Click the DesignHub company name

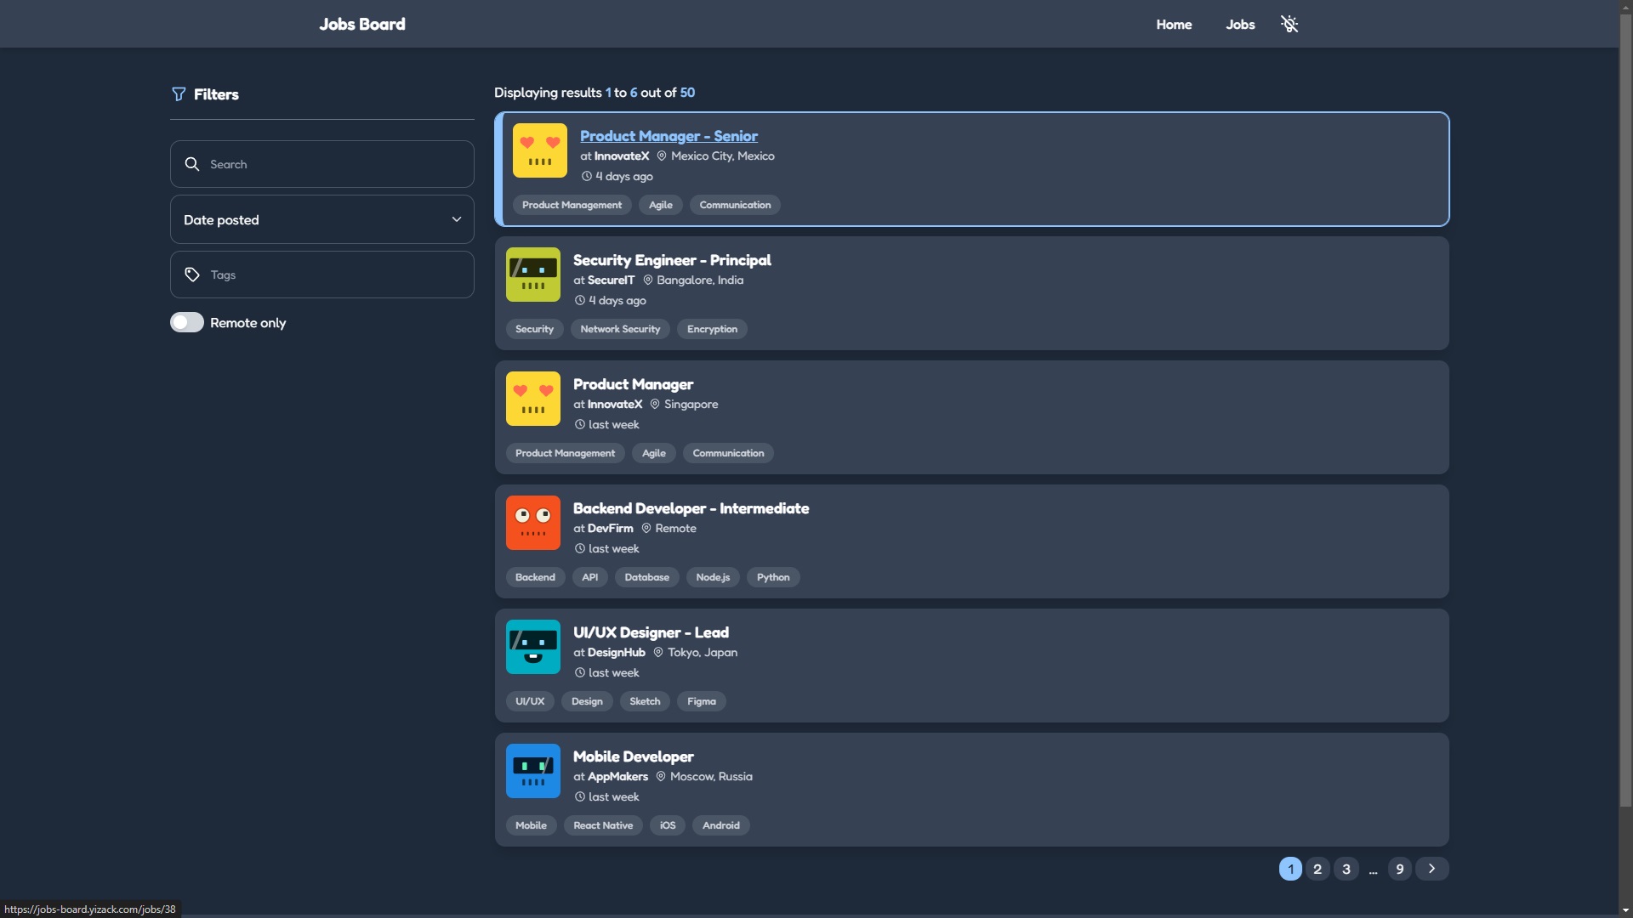click(616, 653)
